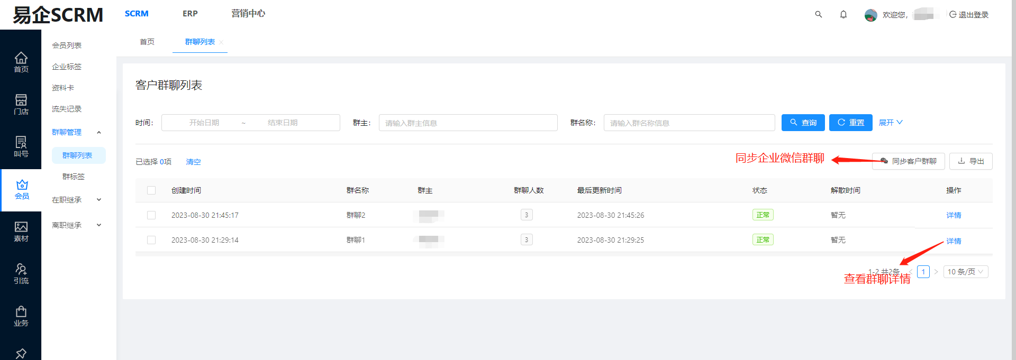Switch to the 首页 page tab
Viewport: 1016px width, 360px height.
(x=147, y=42)
